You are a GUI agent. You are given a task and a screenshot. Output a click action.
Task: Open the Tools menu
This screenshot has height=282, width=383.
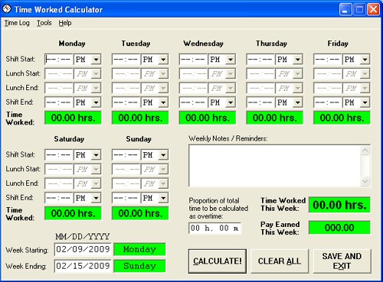[x=44, y=23]
